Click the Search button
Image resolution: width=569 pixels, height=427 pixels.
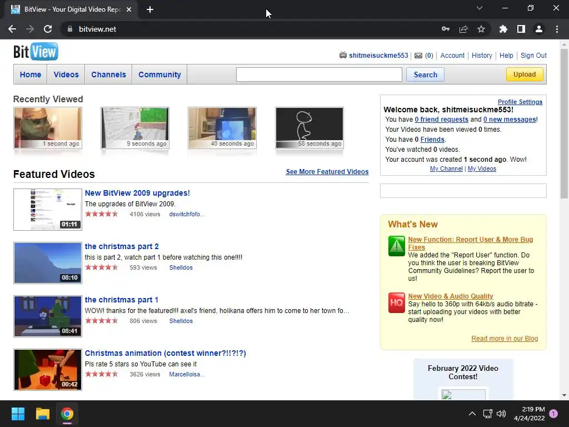tap(425, 75)
